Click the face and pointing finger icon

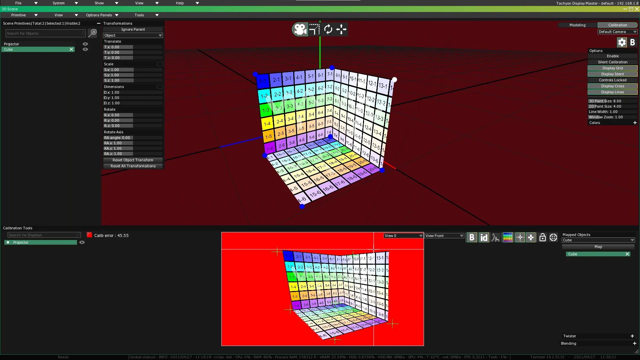click(496, 237)
